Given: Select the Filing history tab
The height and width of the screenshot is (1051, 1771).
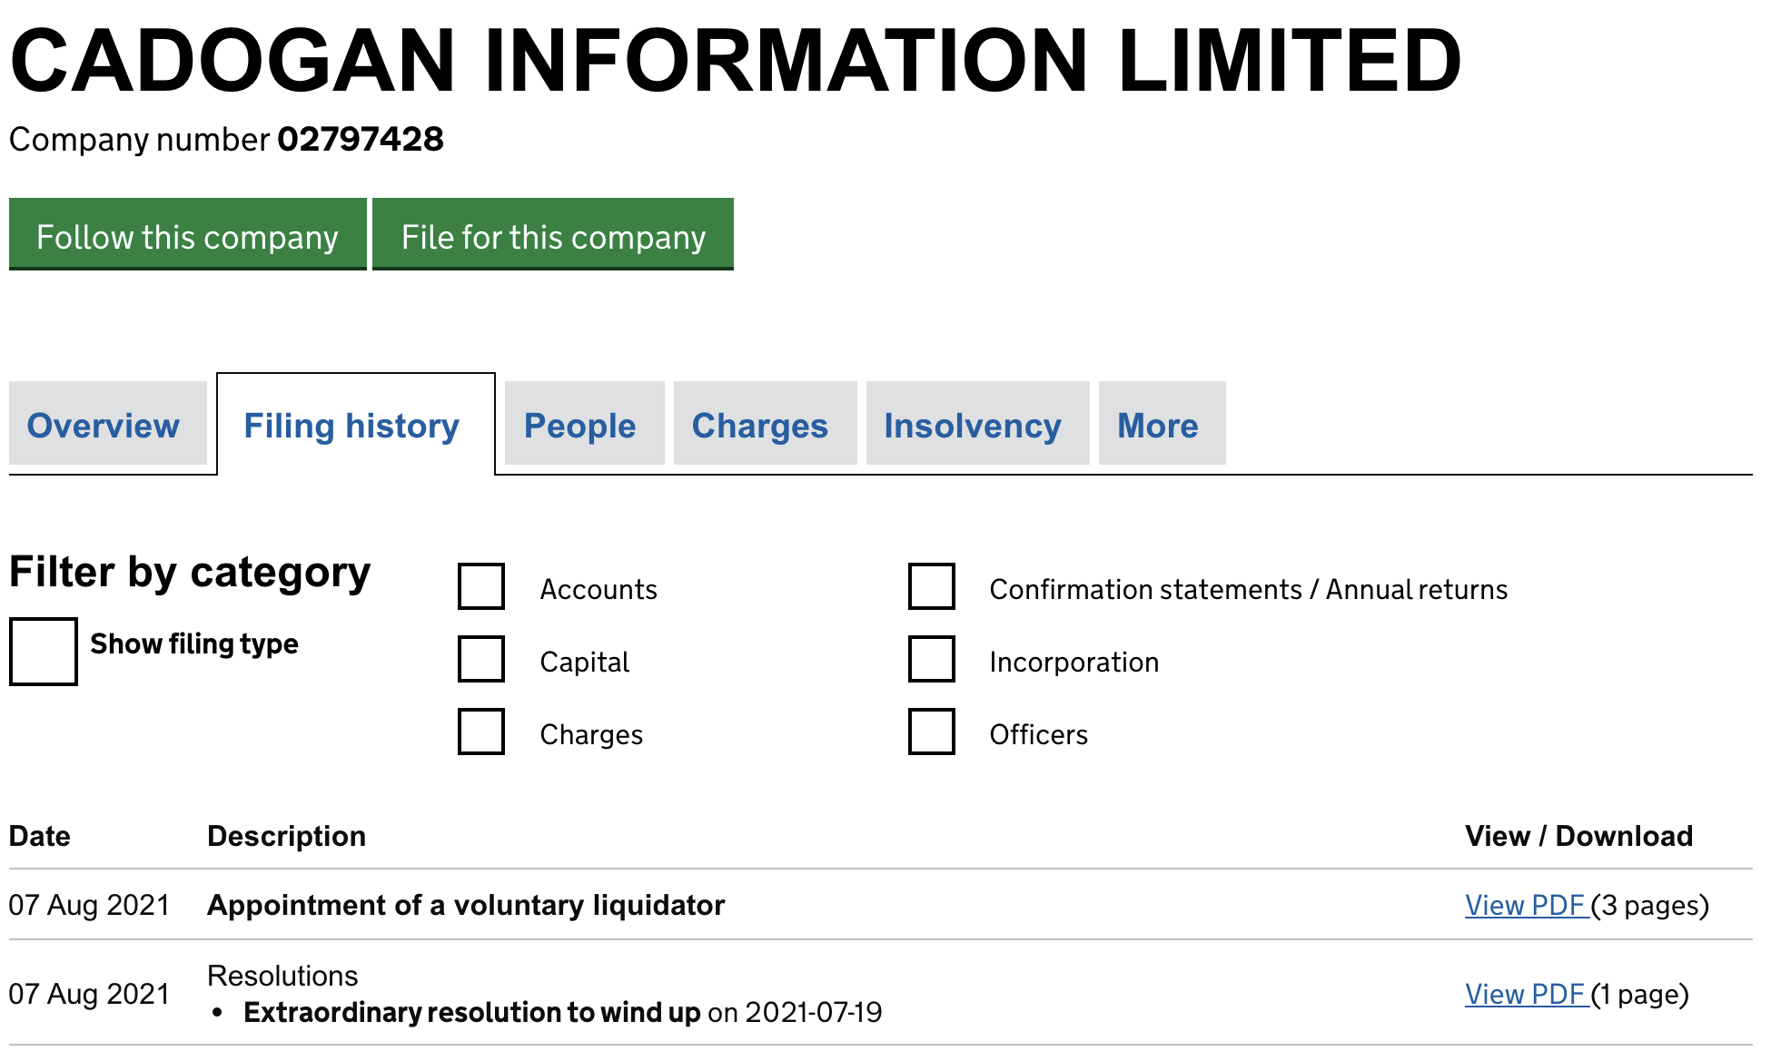Looking at the screenshot, I should click(351, 426).
